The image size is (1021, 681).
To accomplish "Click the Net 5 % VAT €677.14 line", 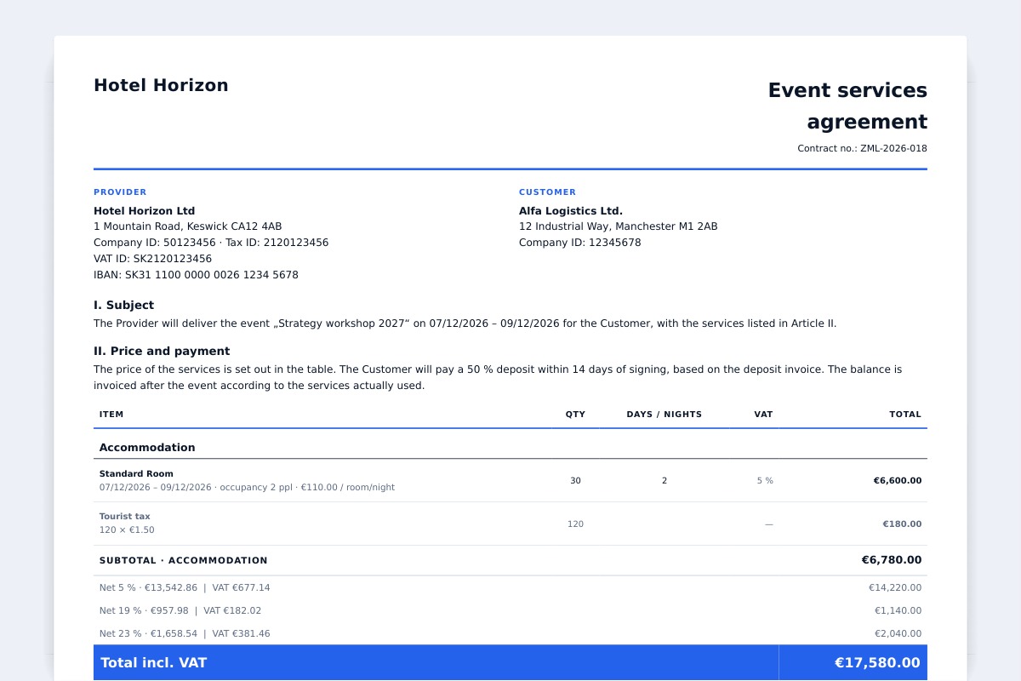I will (x=185, y=588).
